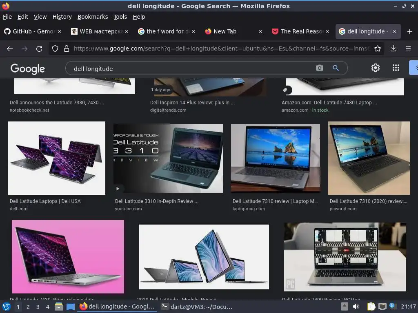Bookmark this page with the star icon

(x=377, y=48)
